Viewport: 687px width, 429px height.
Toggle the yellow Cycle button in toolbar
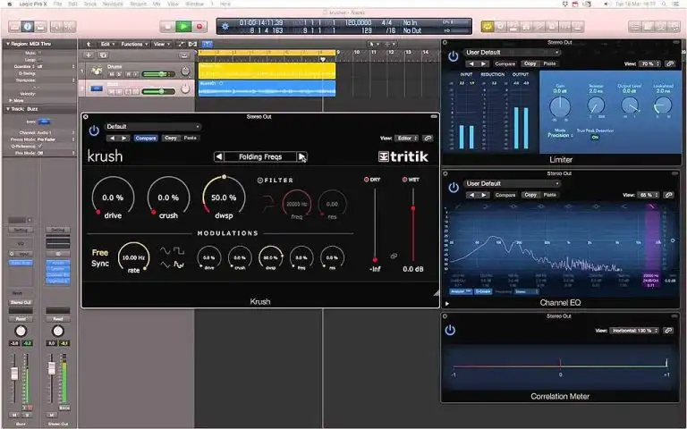pyautogui.click(x=488, y=27)
